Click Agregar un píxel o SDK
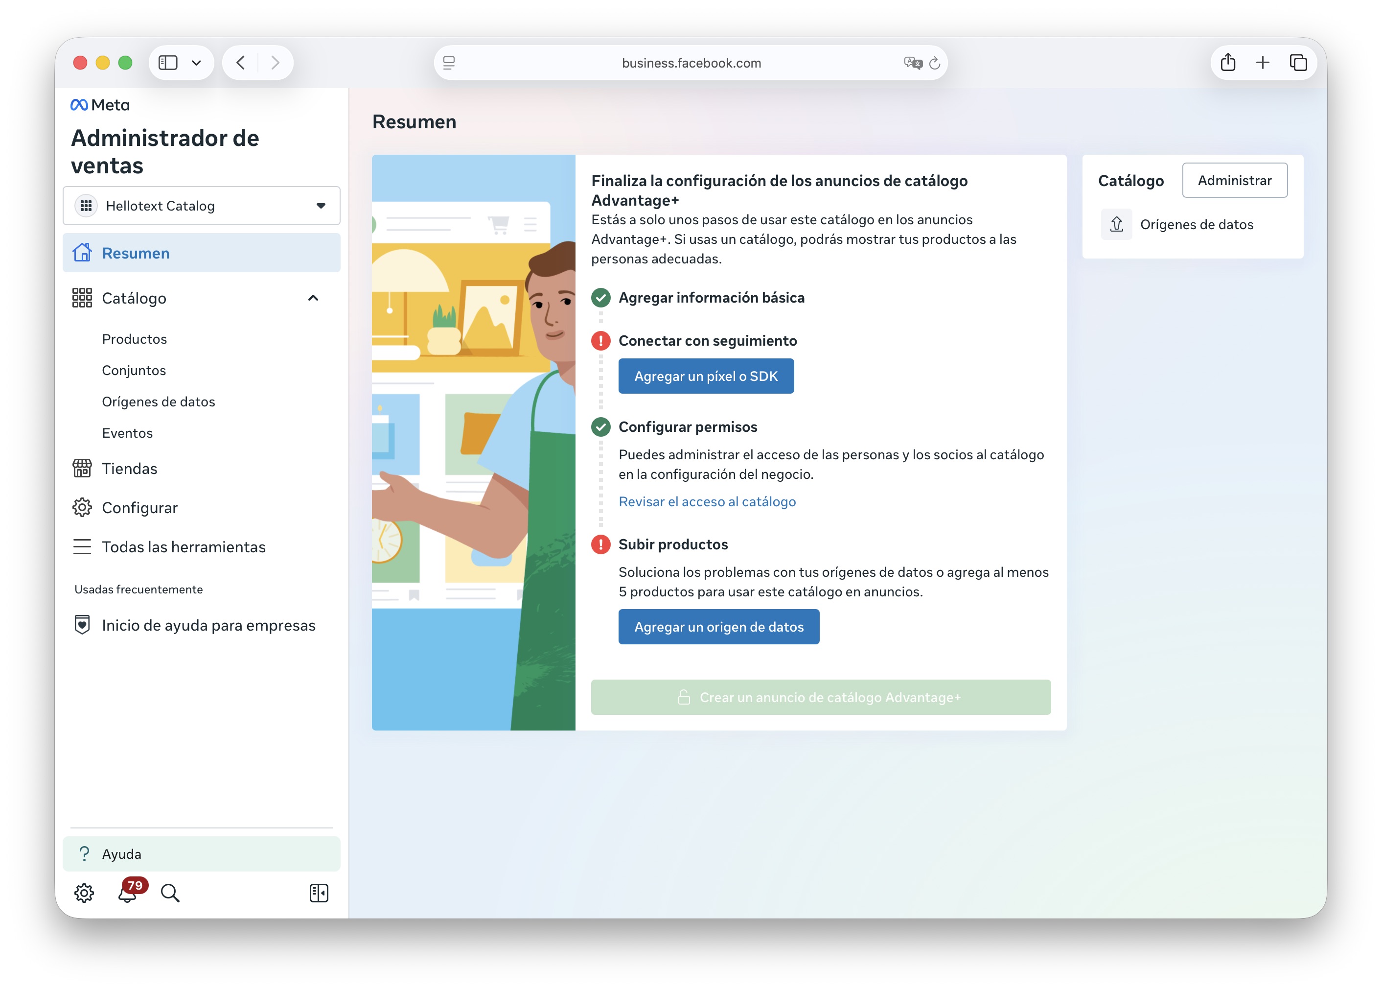 coord(706,376)
